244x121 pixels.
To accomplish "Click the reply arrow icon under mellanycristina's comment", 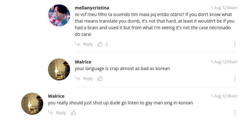I will pos(77,44).
